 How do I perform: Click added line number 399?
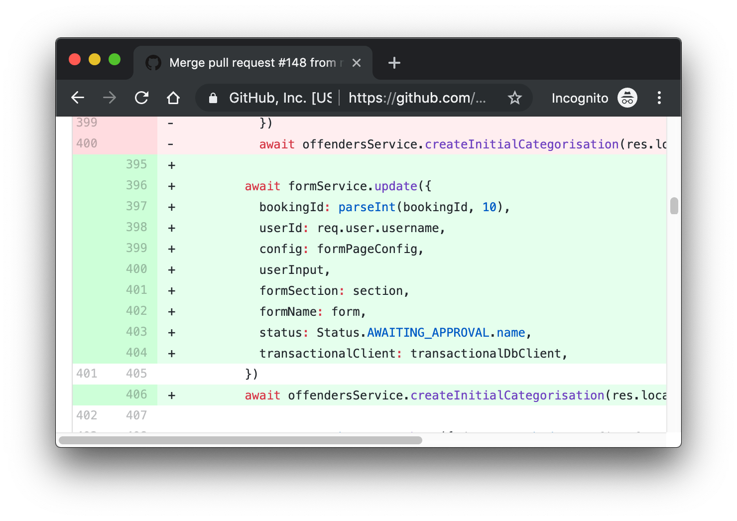coord(136,248)
